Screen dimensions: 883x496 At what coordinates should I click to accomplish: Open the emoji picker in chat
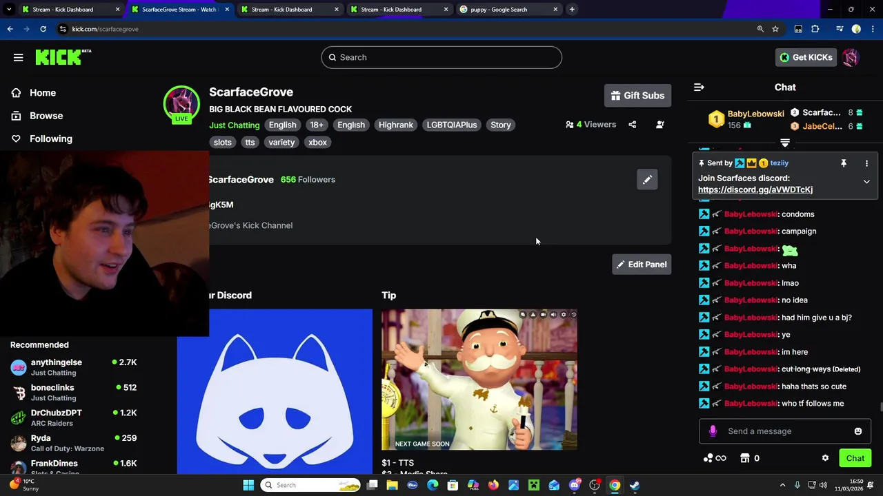pos(858,431)
